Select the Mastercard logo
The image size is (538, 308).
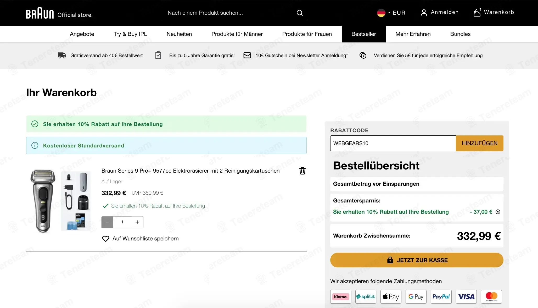[491, 296]
